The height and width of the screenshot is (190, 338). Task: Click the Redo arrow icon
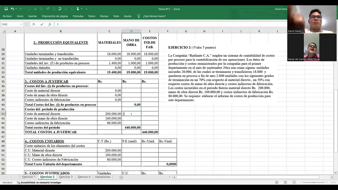21,9
